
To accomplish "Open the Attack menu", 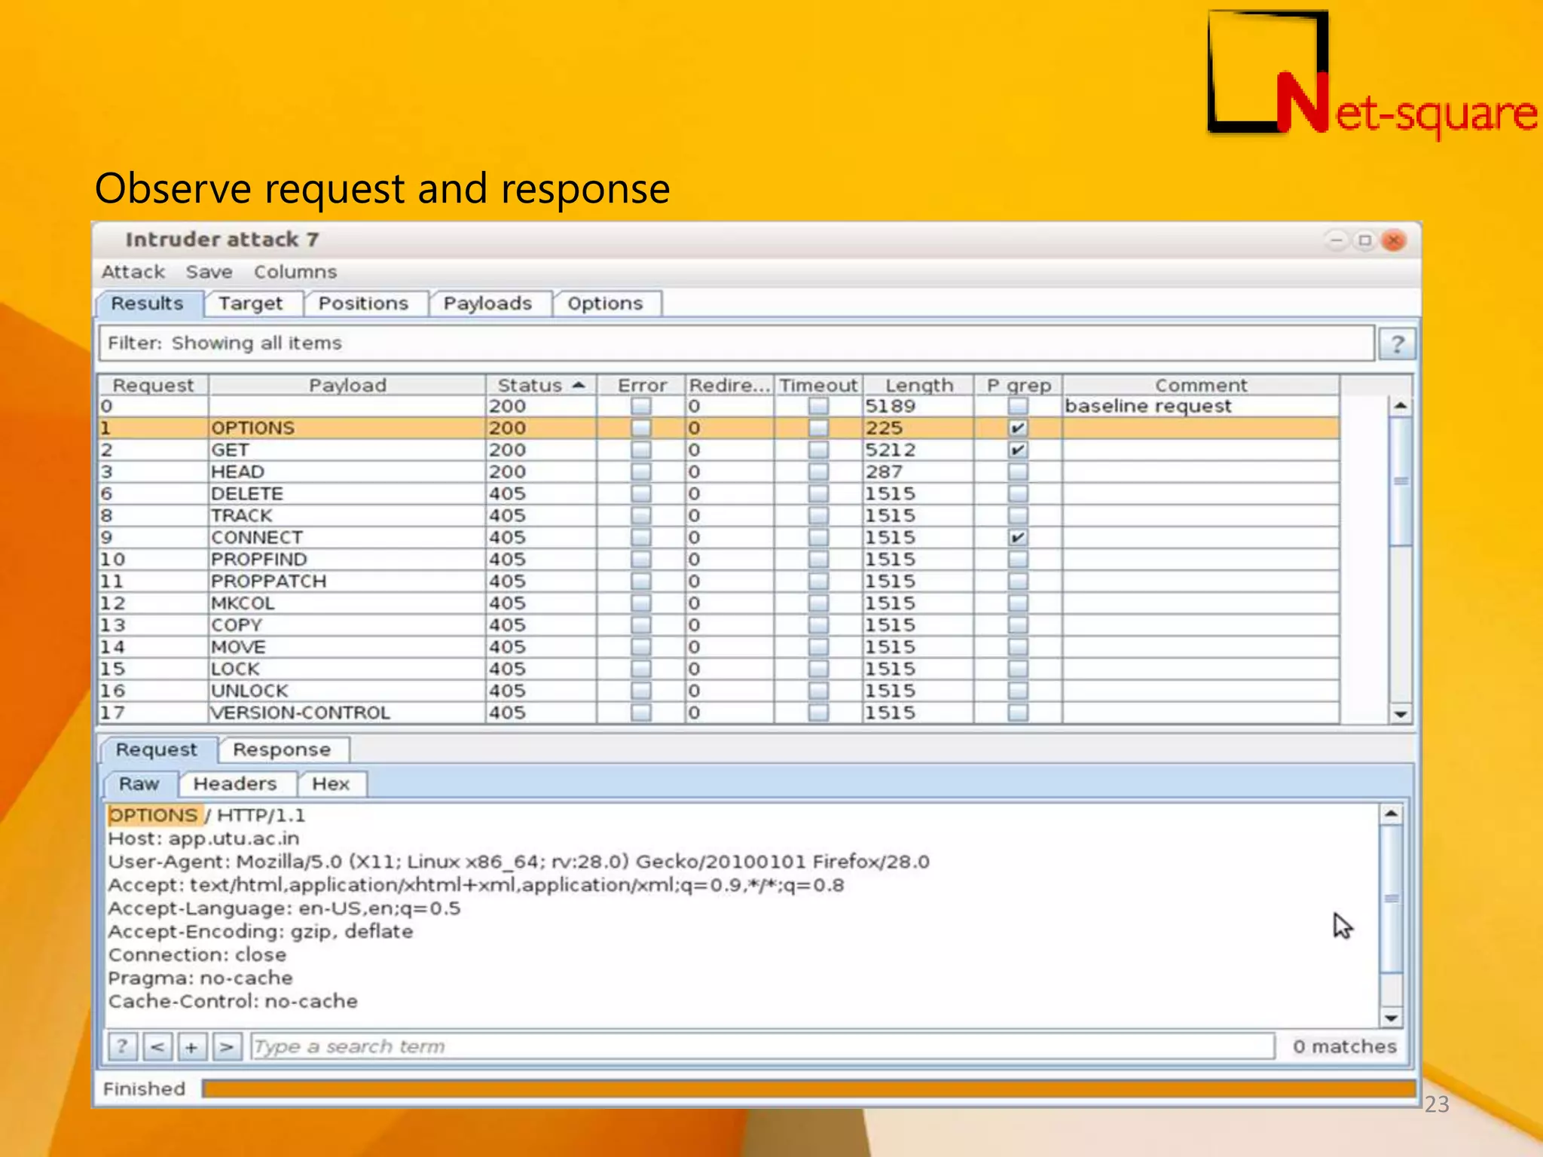I will click(133, 272).
